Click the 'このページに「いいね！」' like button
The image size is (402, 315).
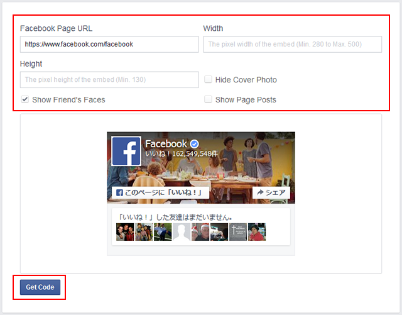pos(160,192)
